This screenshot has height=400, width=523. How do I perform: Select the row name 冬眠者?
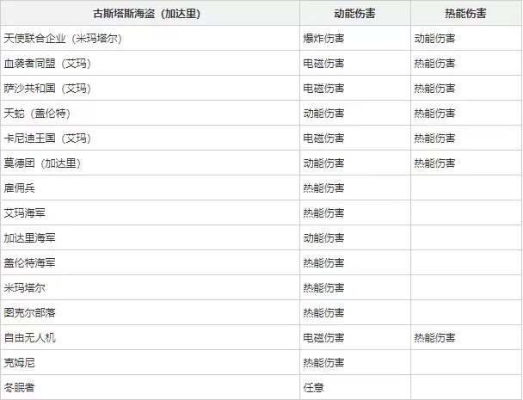coord(19,387)
